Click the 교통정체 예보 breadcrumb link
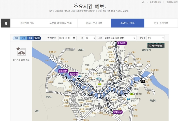Image resolution: width=178 pixels, height=121 pixels. pyautogui.click(x=155, y=2)
